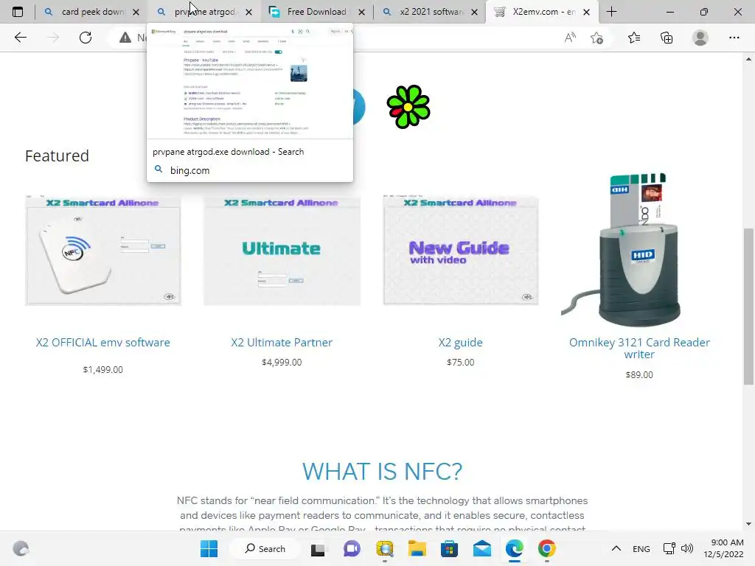Viewport: 755px width, 566px height.
Task: Click the $4,999.00 price text
Action: pyautogui.click(x=282, y=362)
